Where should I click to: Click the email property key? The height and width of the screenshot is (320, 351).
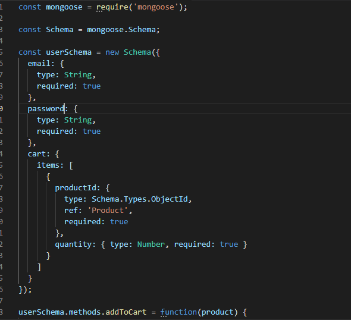(39, 64)
